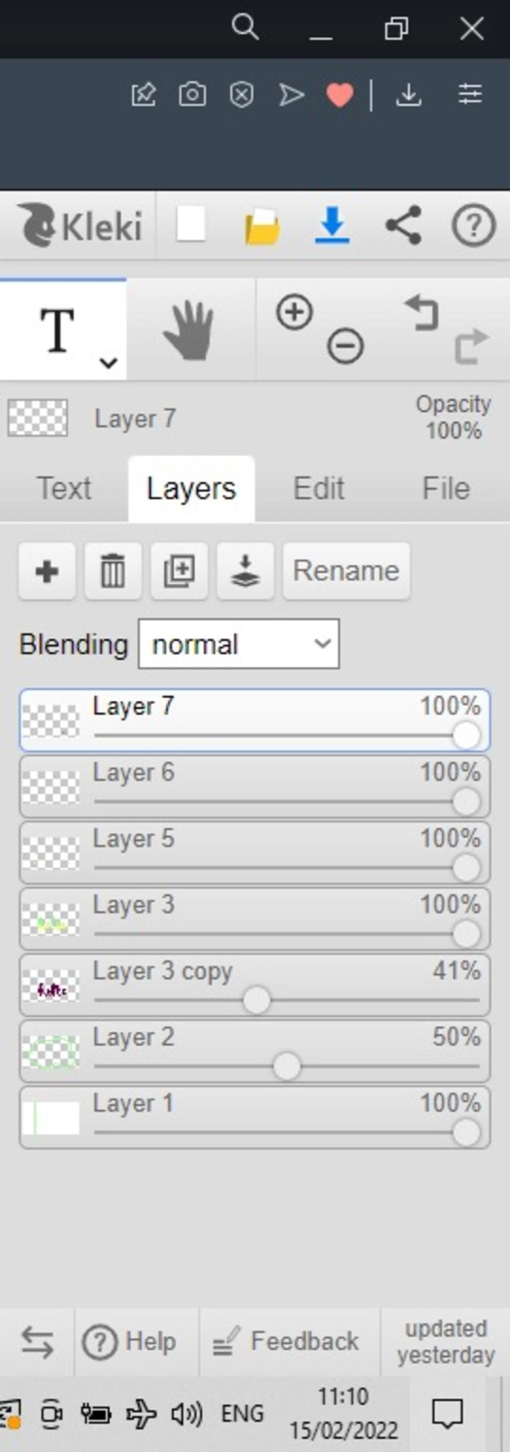The image size is (510, 1452).
Task: Open the Feedback link
Action: [x=286, y=1340]
